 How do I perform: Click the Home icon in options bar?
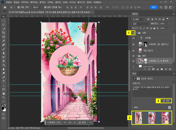[5, 7]
